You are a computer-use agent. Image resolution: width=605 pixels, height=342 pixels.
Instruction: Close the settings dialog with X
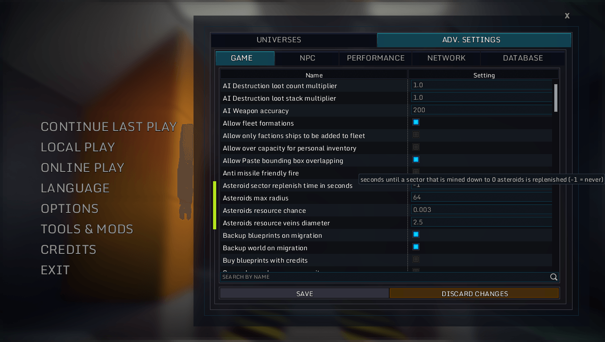[x=567, y=16]
